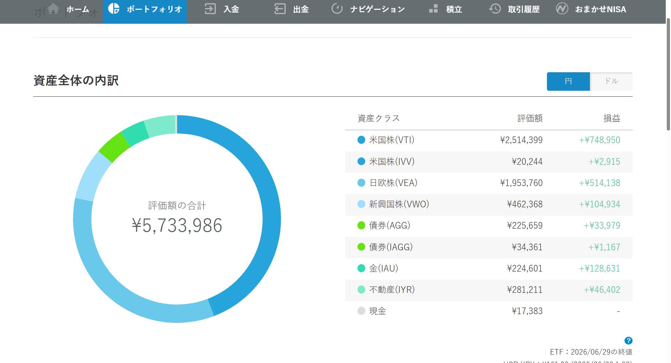Click the 日欧株(VEA) legend dot
671x363 pixels.
point(361,183)
